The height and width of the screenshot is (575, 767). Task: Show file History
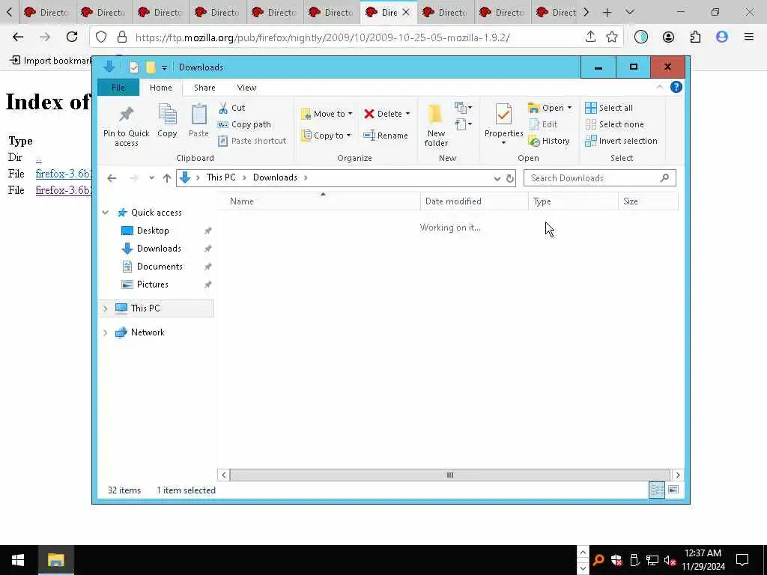(x=549, y=141)
